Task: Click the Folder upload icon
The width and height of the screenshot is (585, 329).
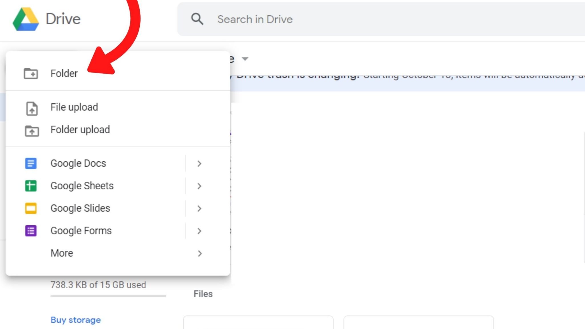Action: pyautogui.click(x=32, y=131)
